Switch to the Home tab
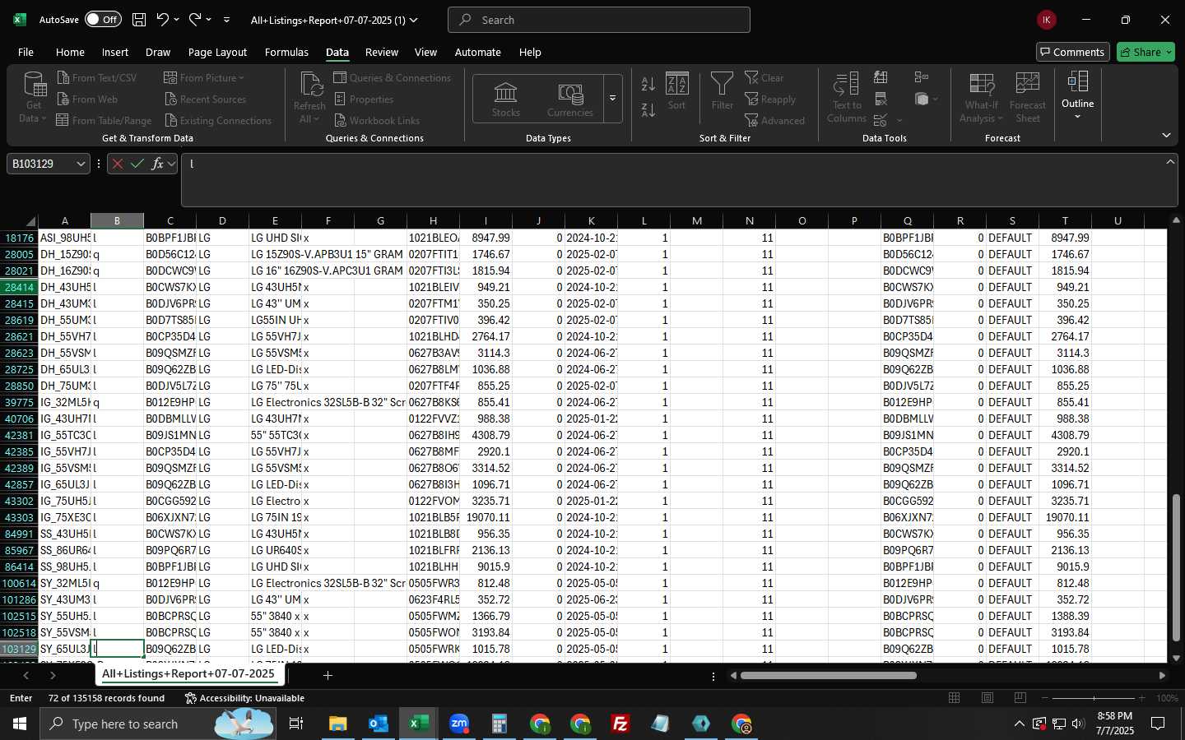Screen dimensions: 1185x740 70,52
